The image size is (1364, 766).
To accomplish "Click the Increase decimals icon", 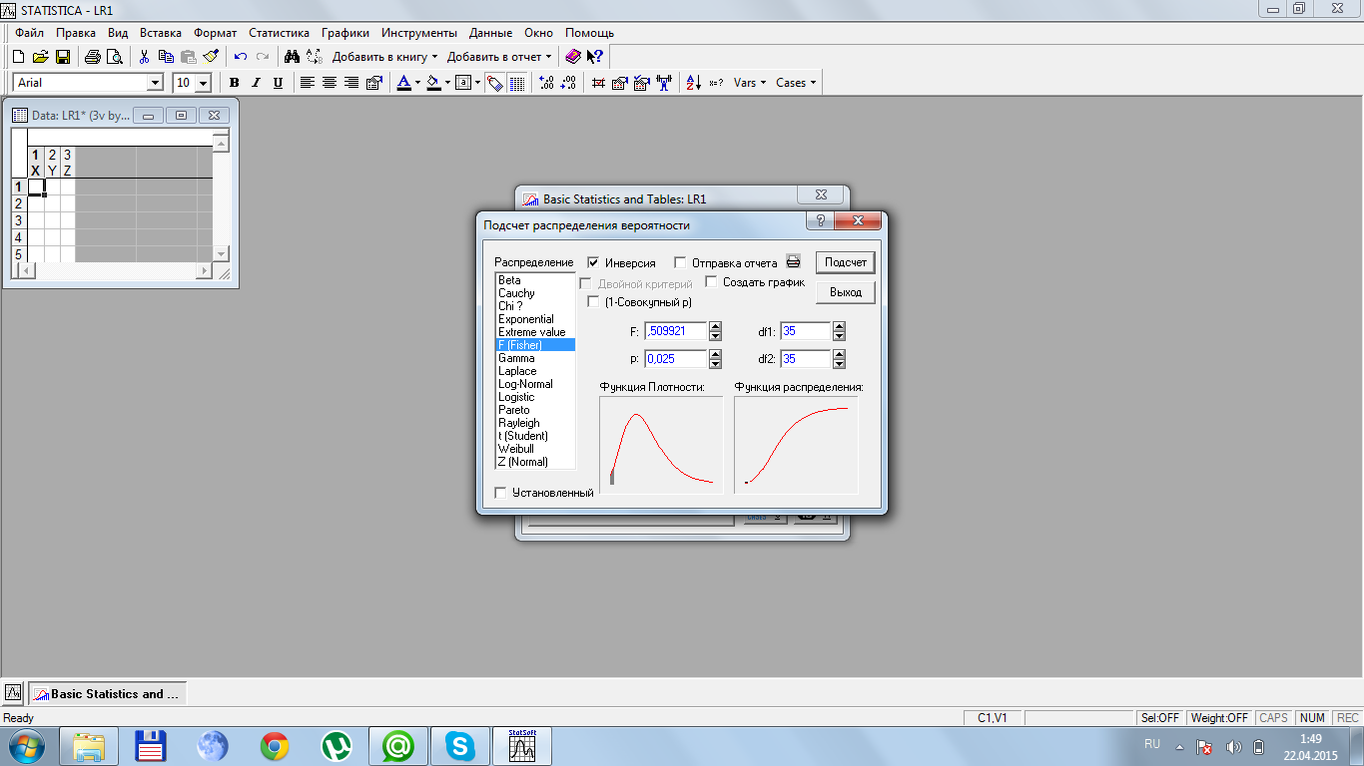I will point(546,83).
